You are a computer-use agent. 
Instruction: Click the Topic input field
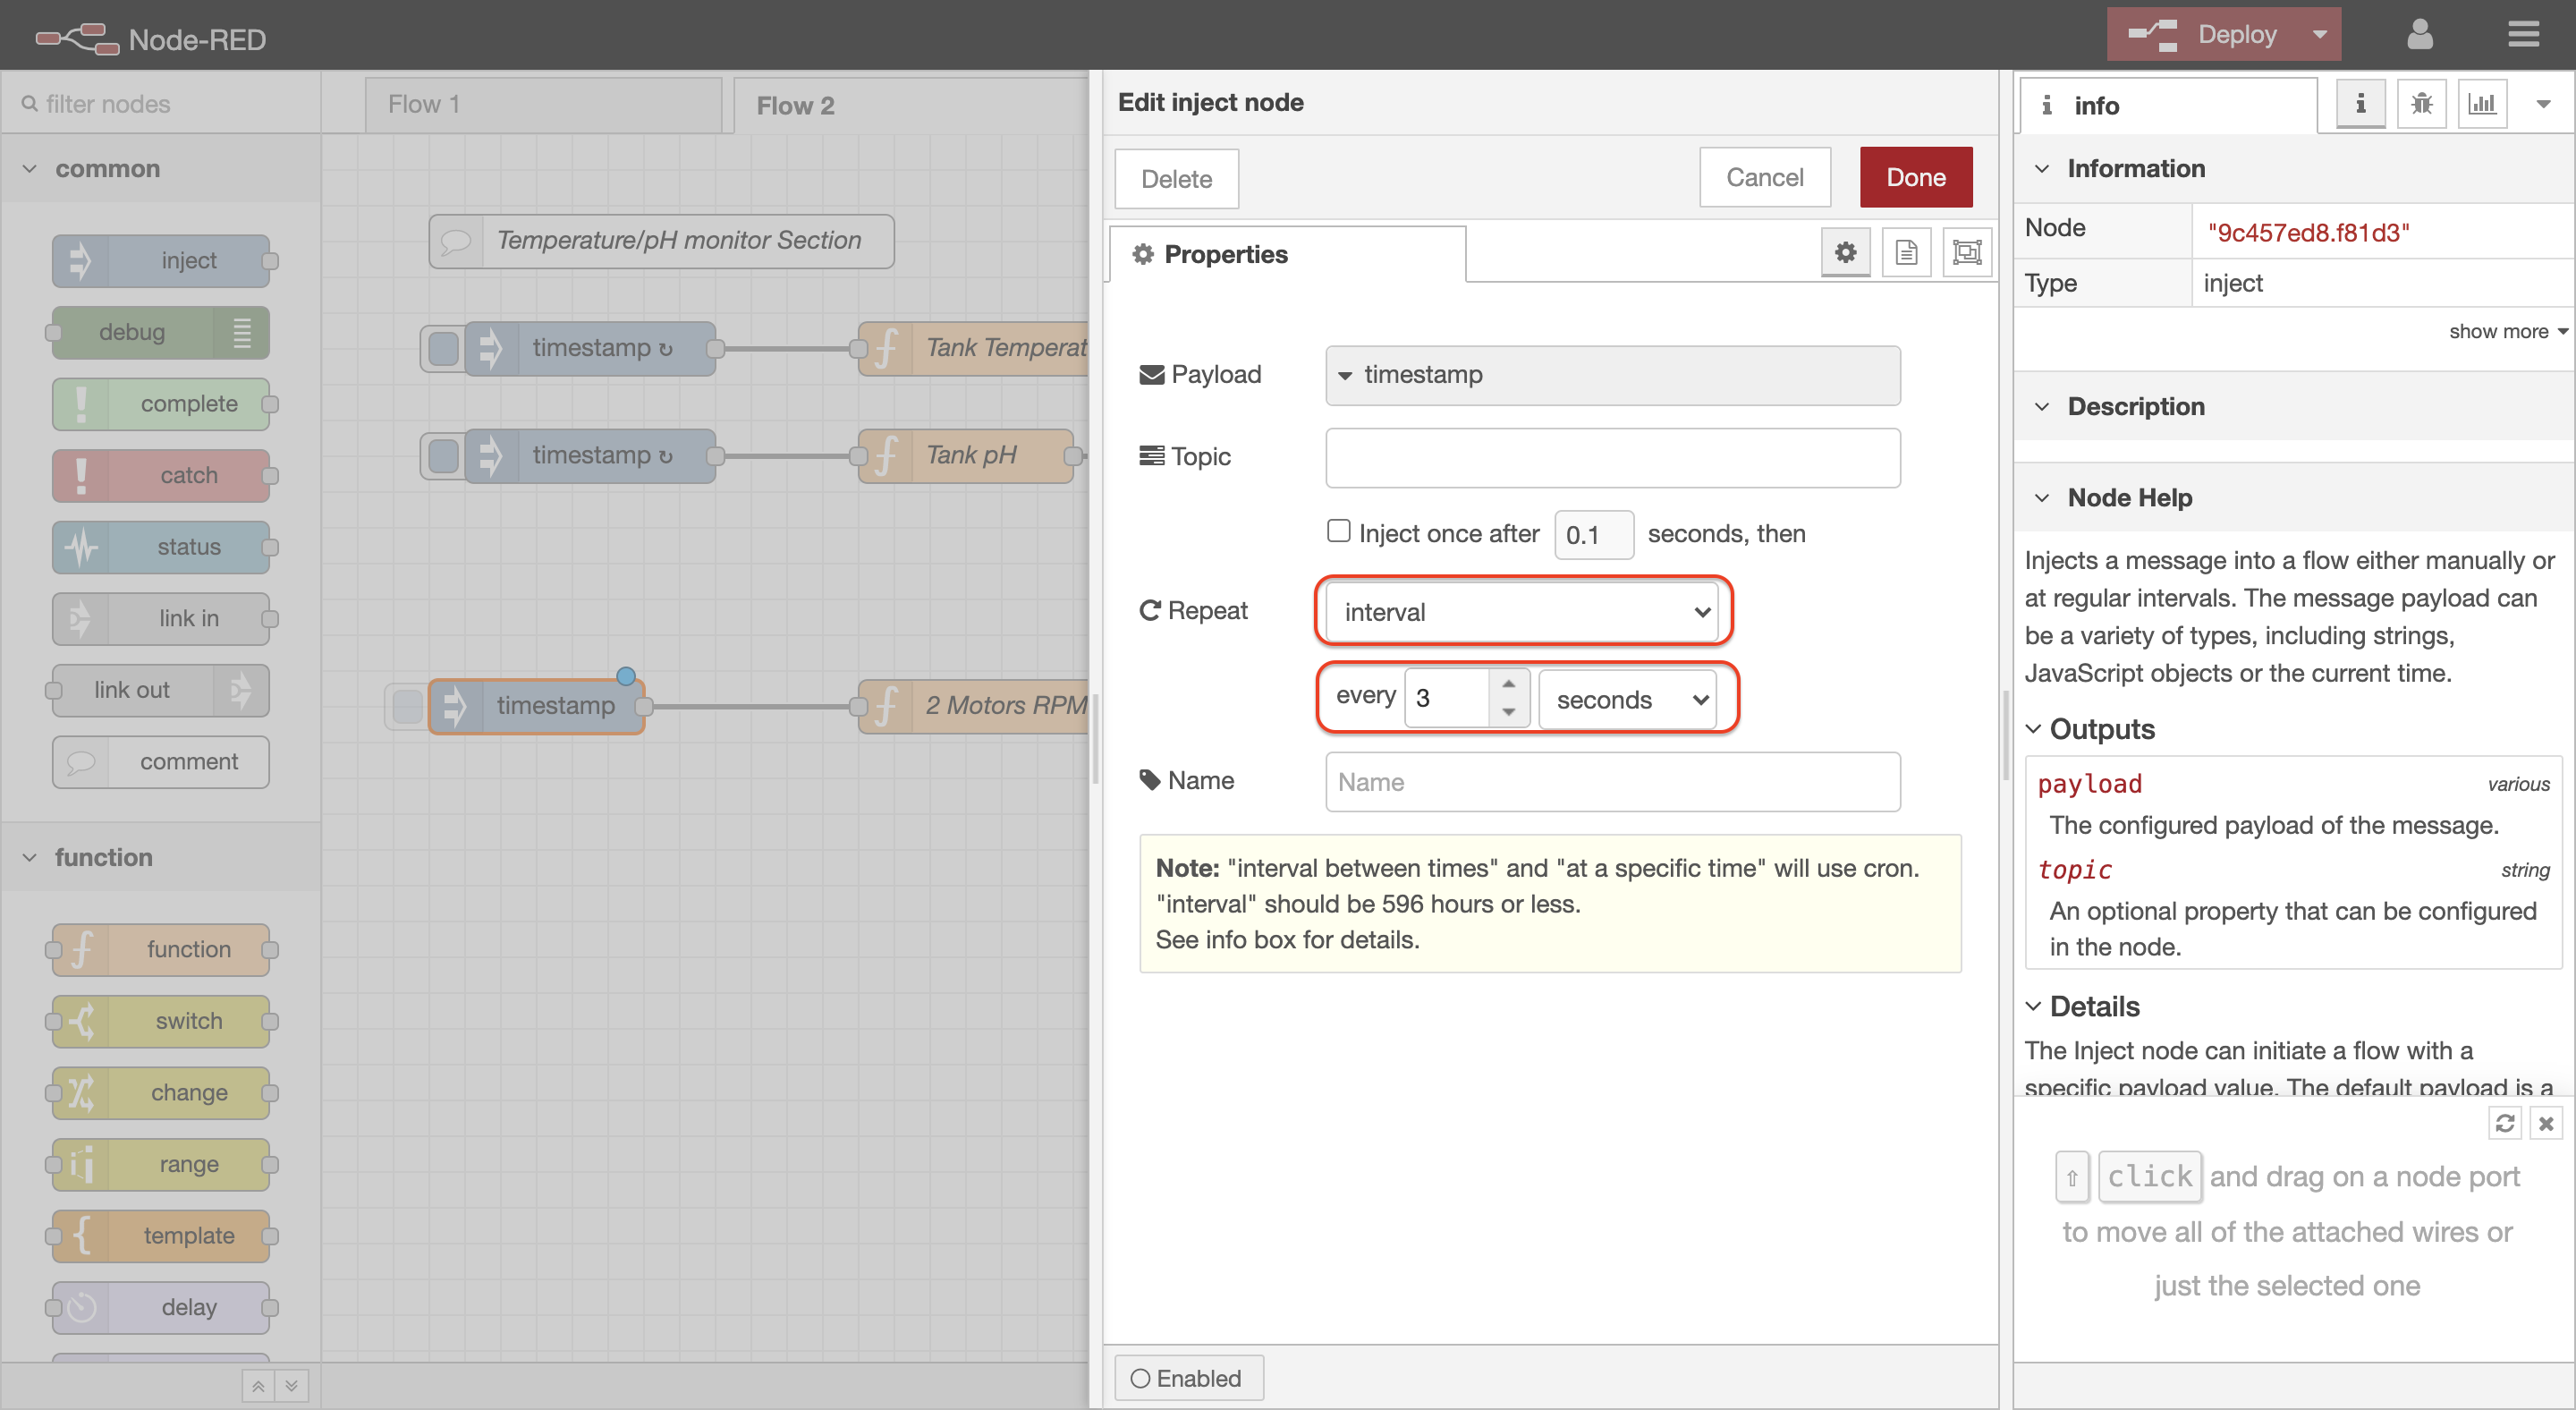coord(1612,458)
